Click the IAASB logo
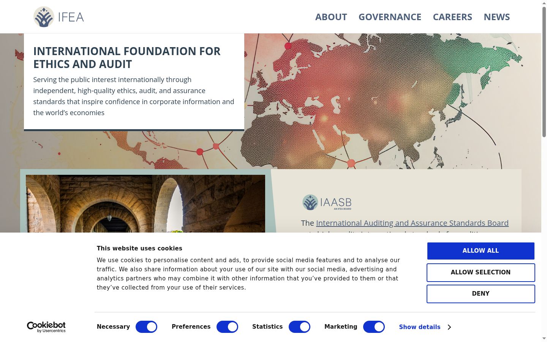 pos(327,202)
